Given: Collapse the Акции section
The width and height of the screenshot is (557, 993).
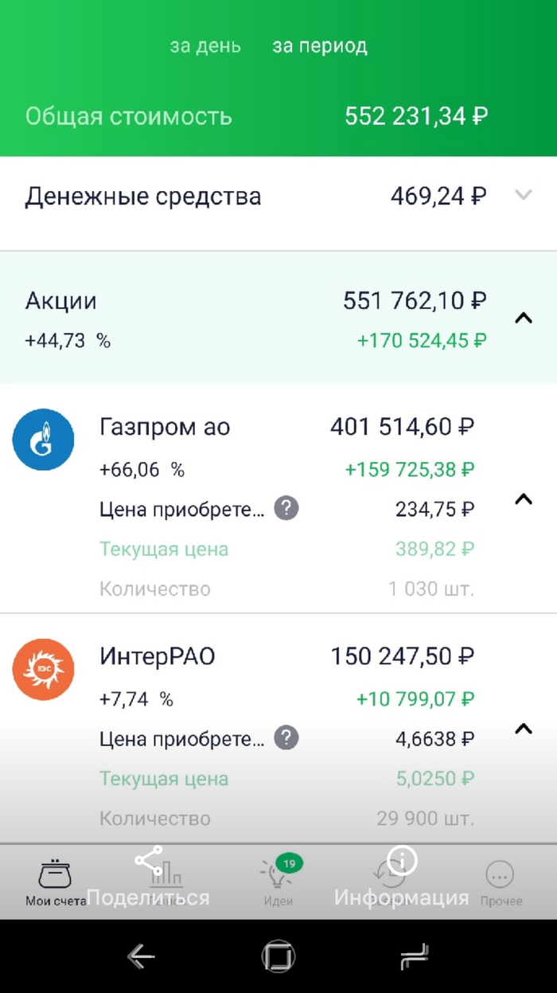Looking at the screenshot, I should click(523, 318).
